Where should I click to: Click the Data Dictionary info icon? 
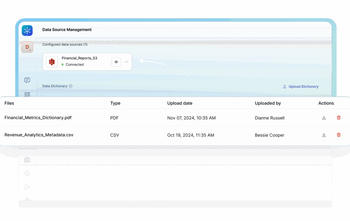point(71,86)
